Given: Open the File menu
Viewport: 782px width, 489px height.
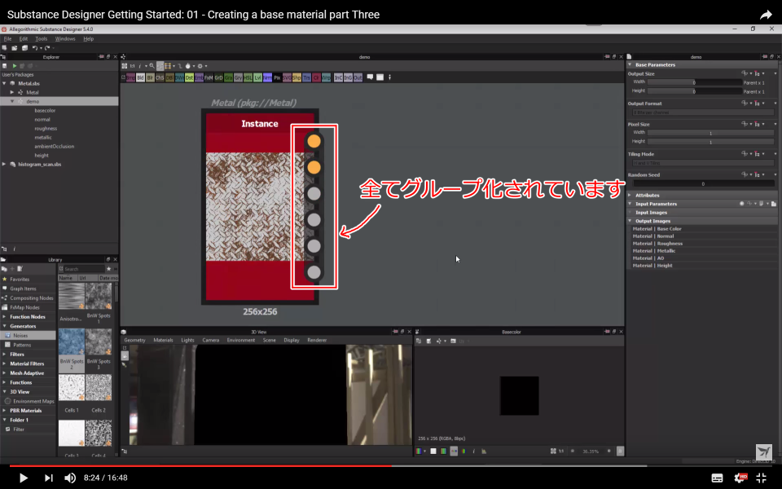Looking at the screenshot, I should (7, 38).
